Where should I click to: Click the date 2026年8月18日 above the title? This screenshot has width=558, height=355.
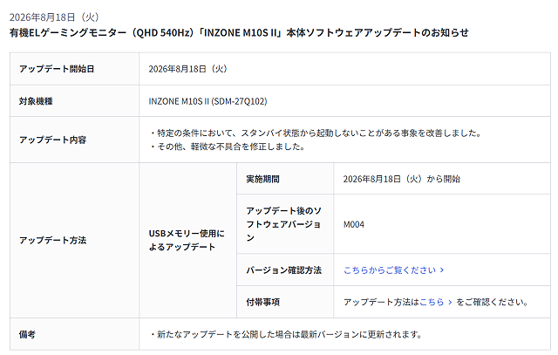54,17
